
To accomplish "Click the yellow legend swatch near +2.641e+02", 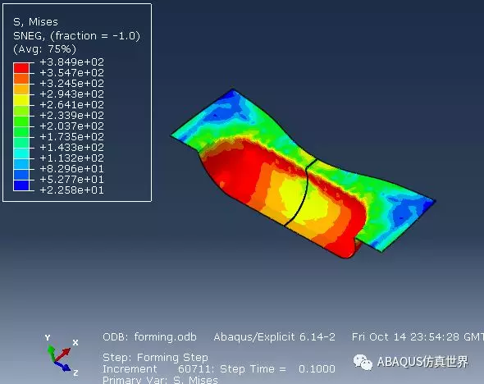I will point(21,100).
